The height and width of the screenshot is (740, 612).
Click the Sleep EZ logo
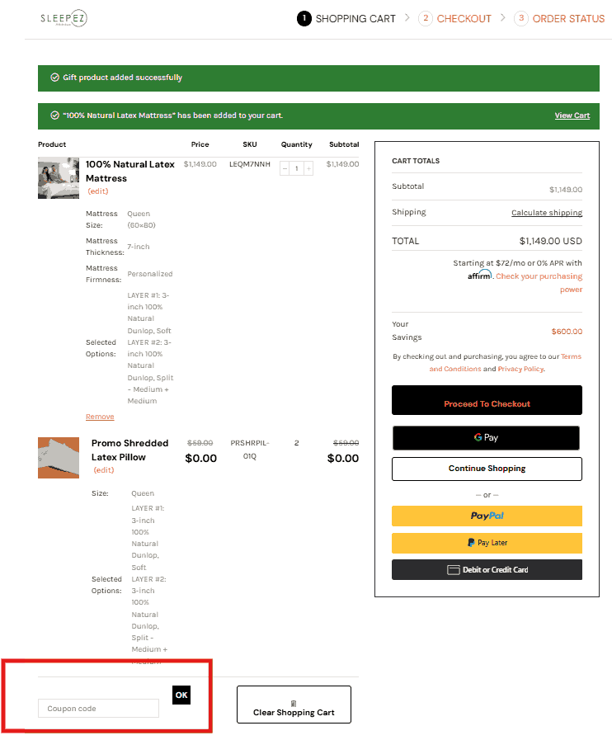[x=64, y=18]
